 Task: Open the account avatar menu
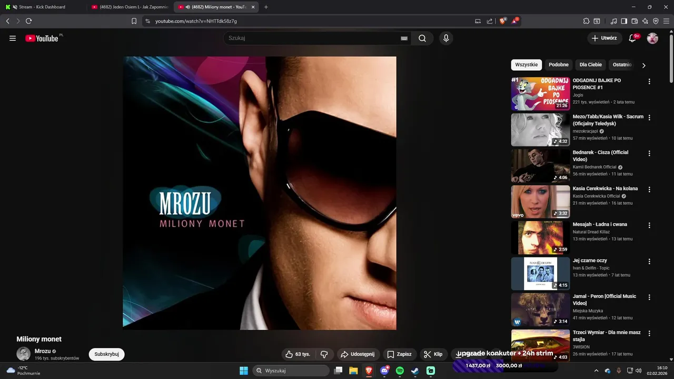click(x=652, y=38)
